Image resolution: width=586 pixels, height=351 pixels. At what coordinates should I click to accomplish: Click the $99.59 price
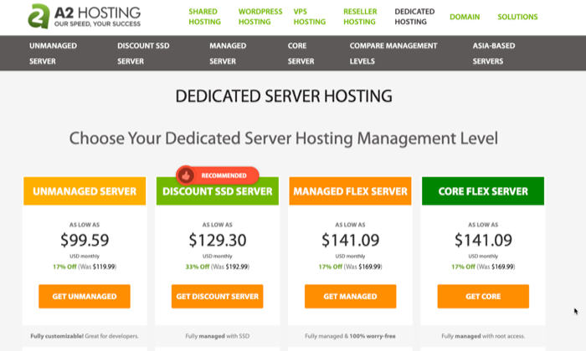click(x=85, y=240)
